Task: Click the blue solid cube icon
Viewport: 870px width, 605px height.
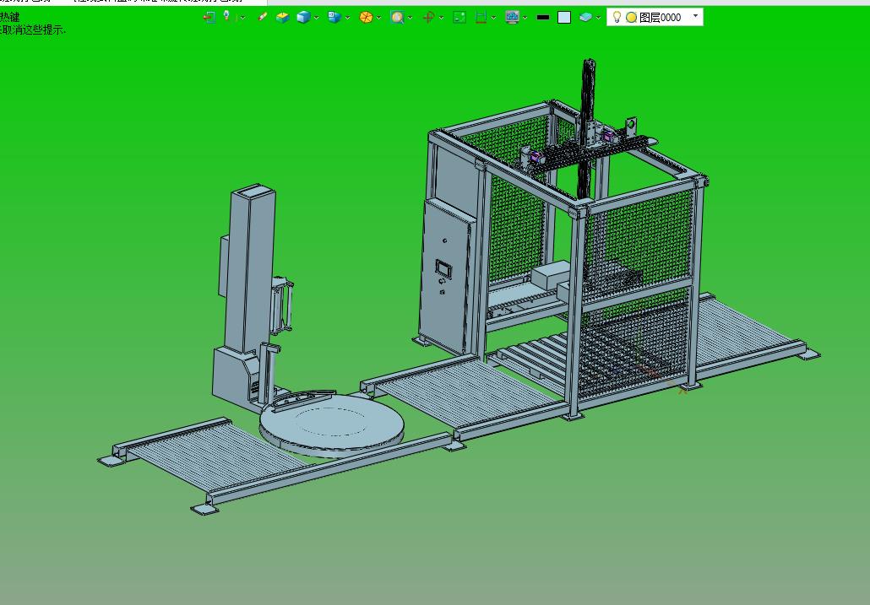Action: click(x=303, y=17)
